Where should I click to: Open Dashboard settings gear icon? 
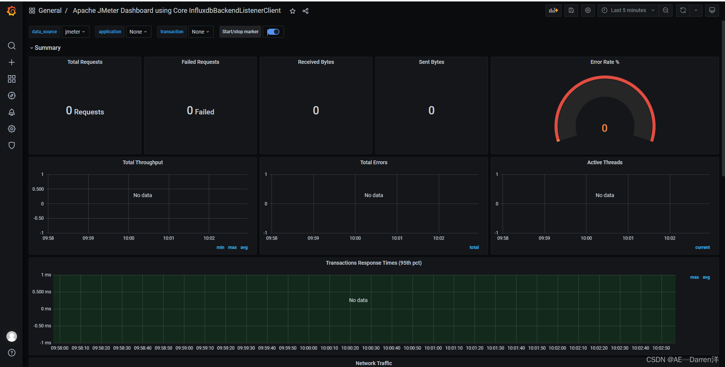click(588, 10)
